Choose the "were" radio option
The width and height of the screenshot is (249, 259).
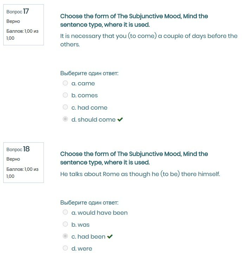pos(65,248)
